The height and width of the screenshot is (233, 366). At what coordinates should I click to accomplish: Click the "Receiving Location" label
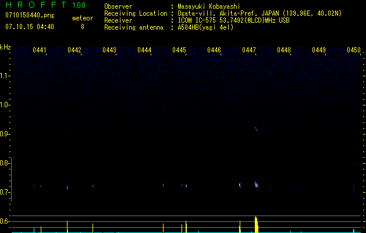coord(136,13)
